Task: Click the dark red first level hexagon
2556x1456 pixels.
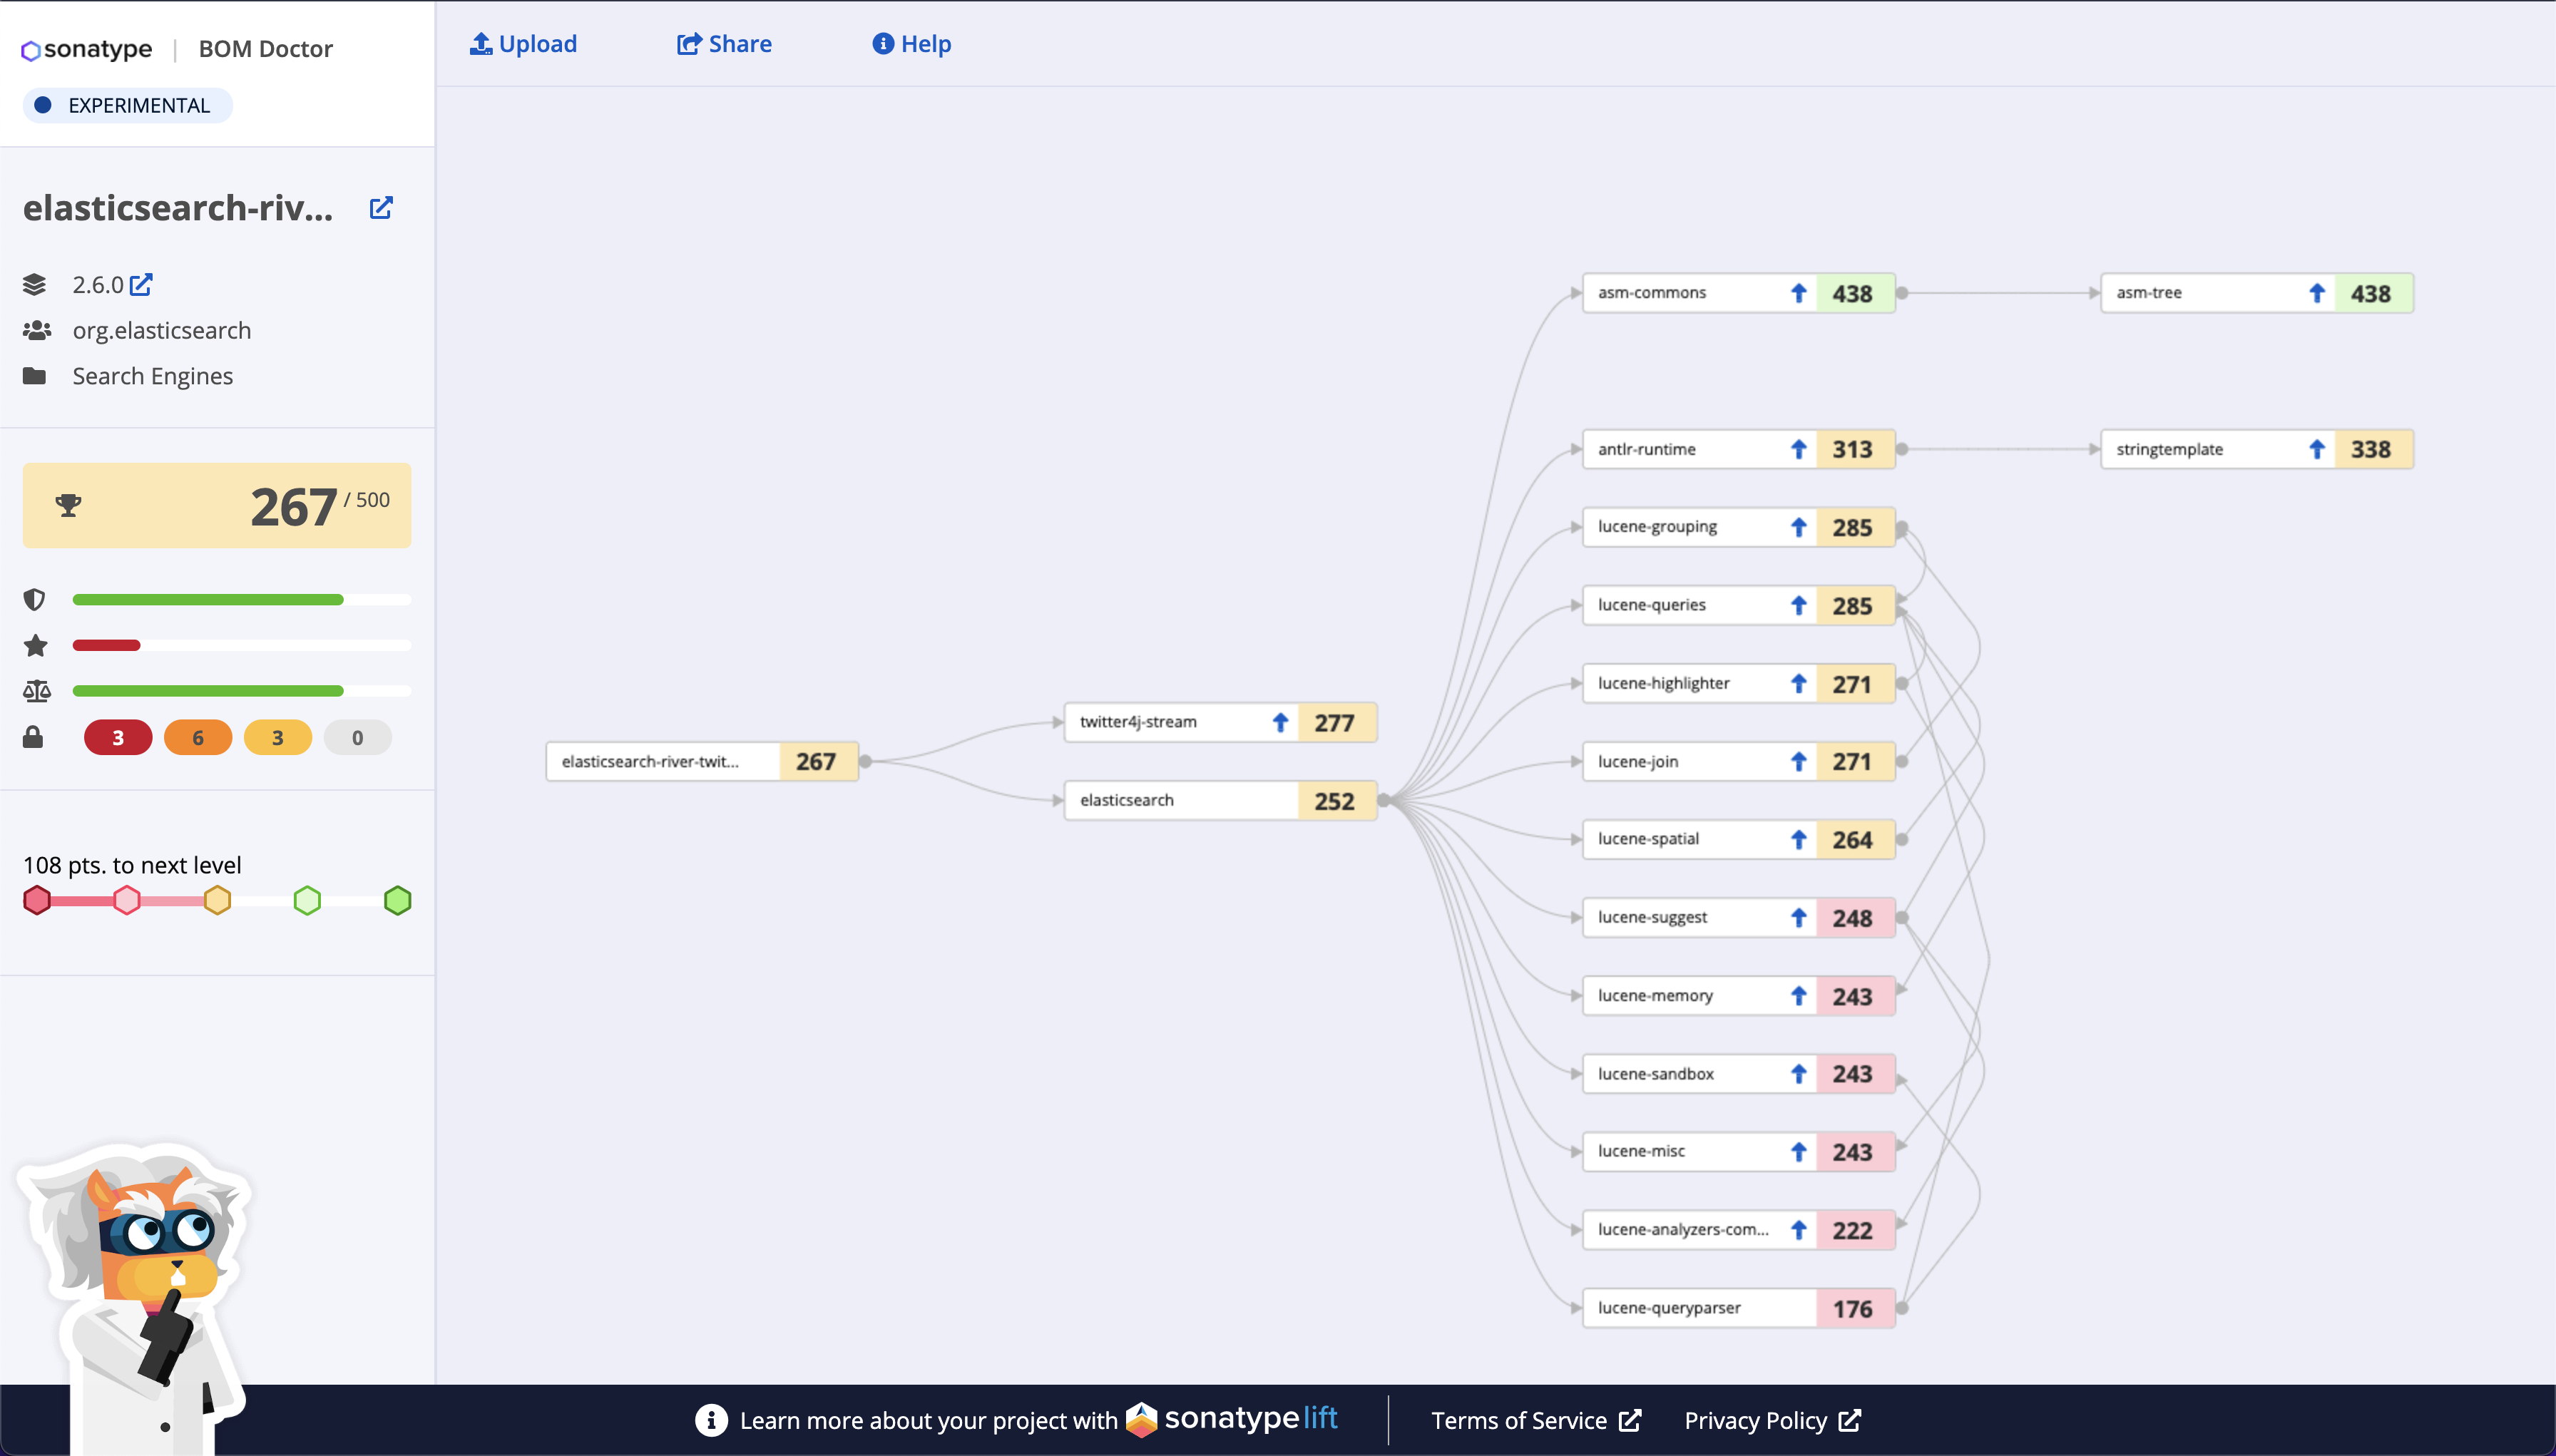Action: (37, 900)
